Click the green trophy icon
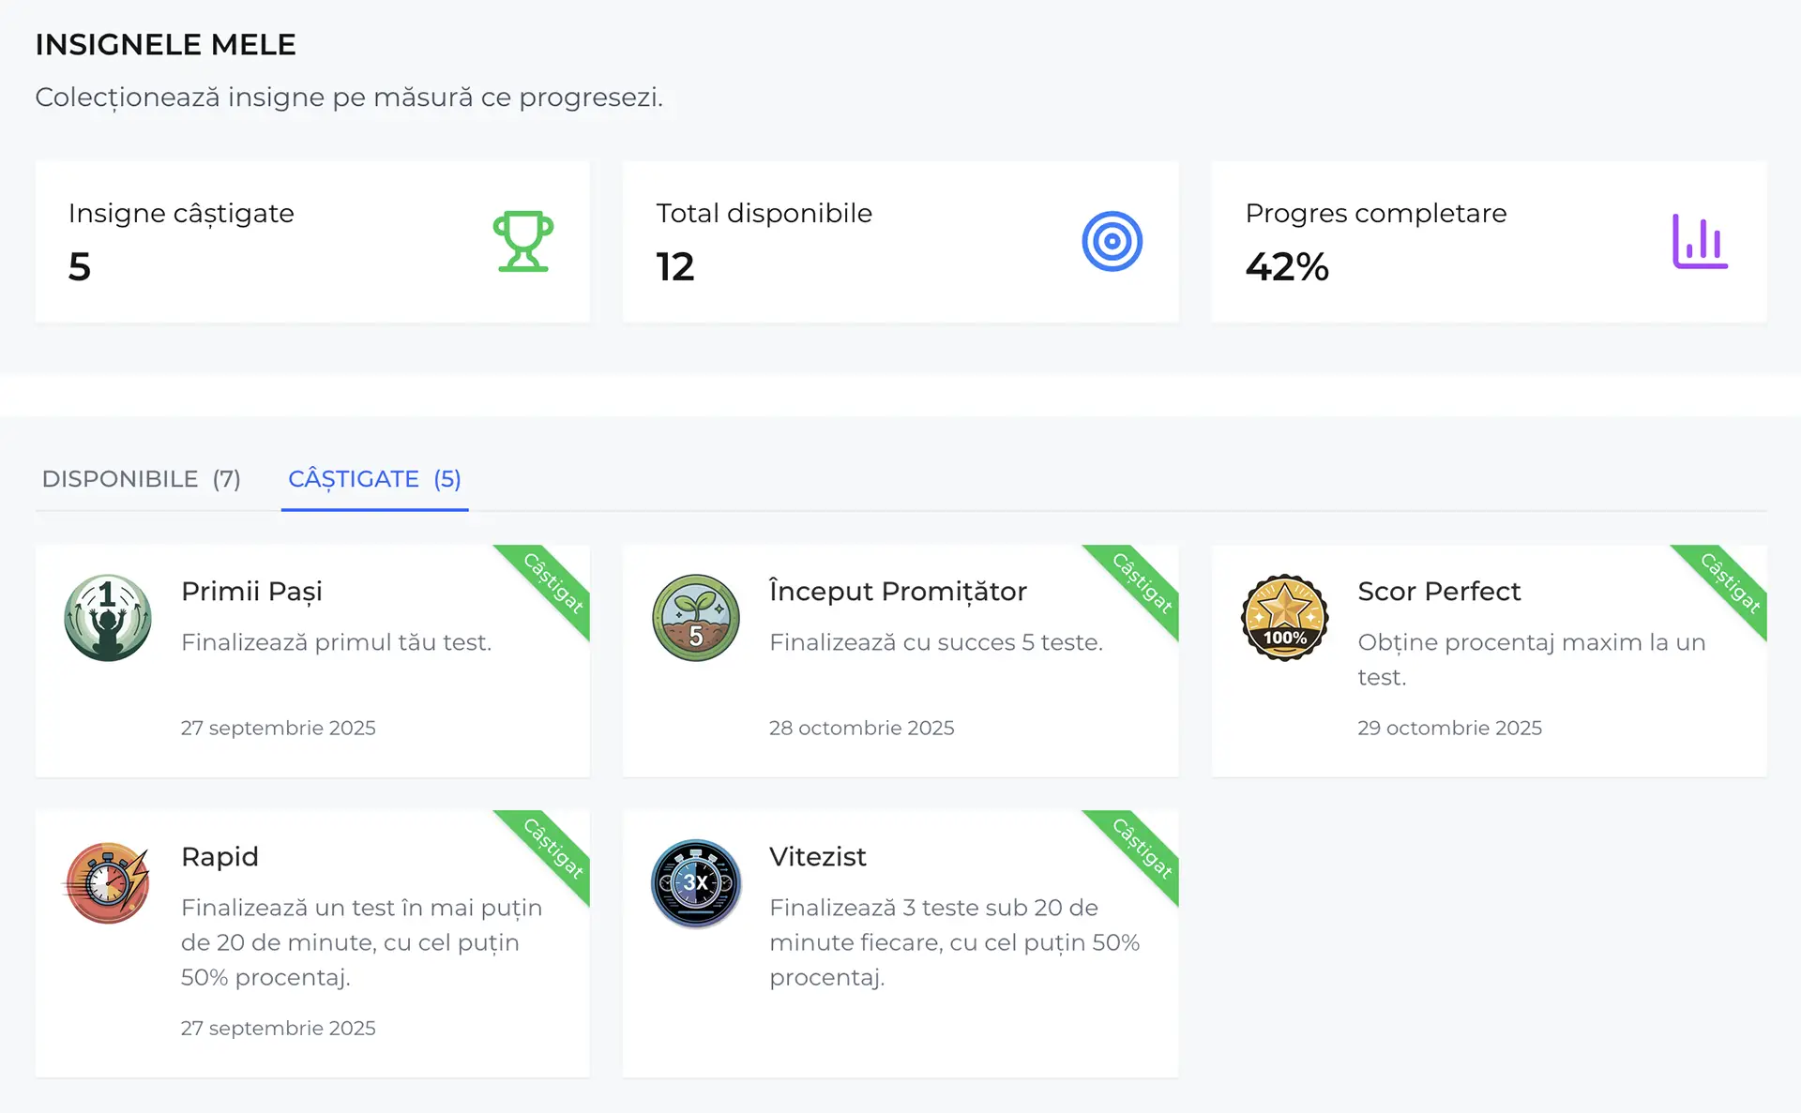This screenshot has width=1801, height=1113. coord(523,242)
